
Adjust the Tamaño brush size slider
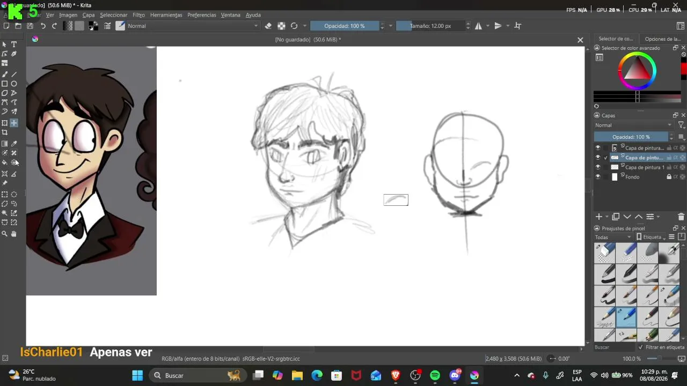[x=430, y=26]
